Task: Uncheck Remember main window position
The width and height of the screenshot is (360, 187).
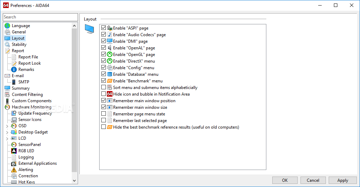Action: coord(103,100)
